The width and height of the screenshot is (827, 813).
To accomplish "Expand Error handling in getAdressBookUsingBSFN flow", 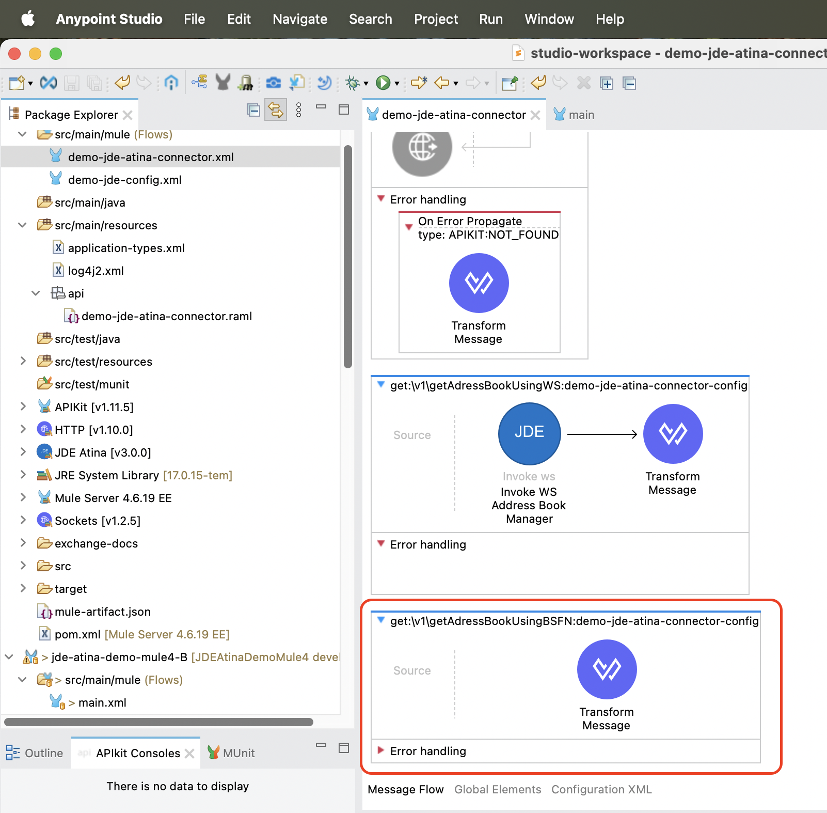I will (x=381, y=751).
